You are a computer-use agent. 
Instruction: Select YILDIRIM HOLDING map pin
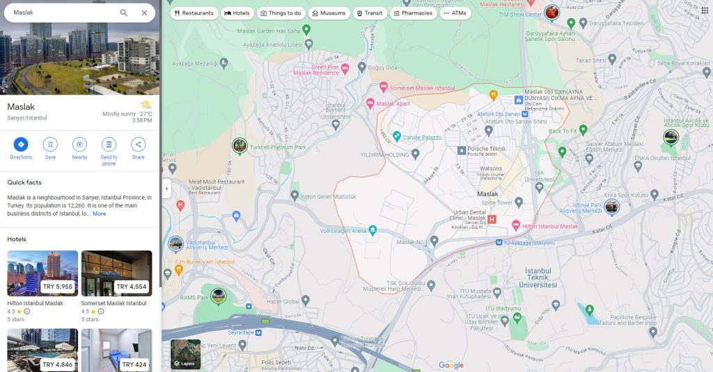pos(415,154)
